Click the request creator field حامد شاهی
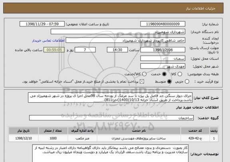This screenshot has height=162, width=230. pyautogui.click(x=125, y=41)
